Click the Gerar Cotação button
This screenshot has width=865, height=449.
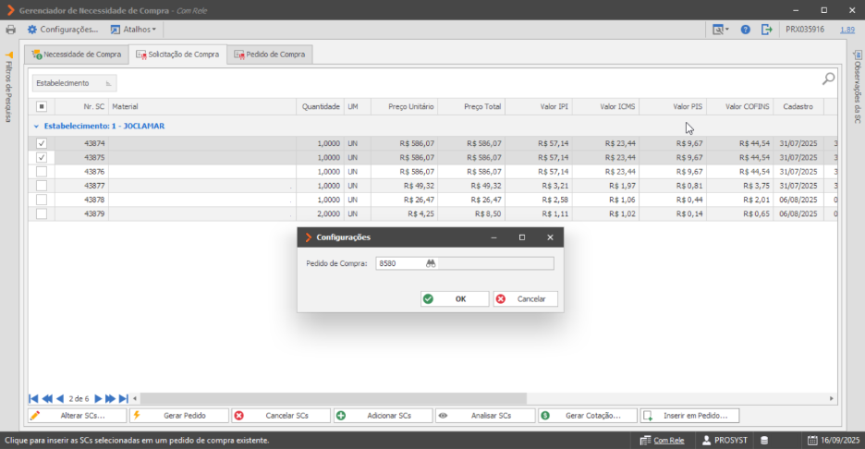tap(588, 416)
